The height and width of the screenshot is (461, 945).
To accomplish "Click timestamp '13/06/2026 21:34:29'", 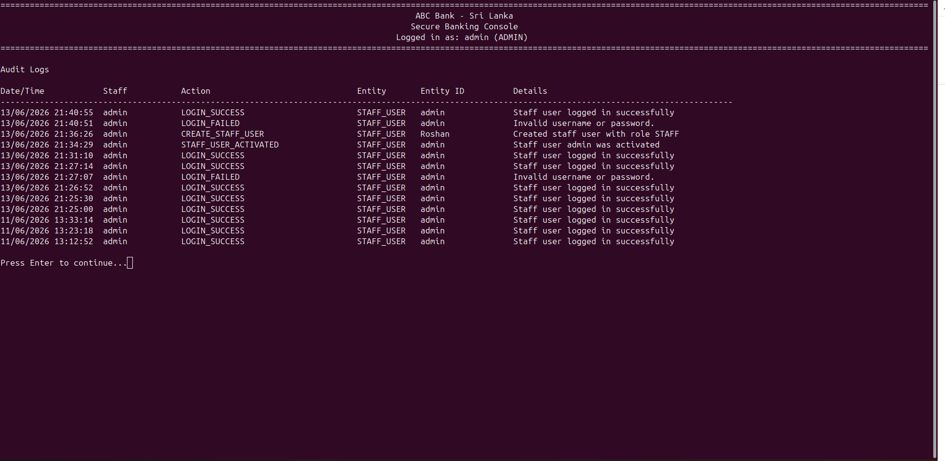I will click(47, 145).
